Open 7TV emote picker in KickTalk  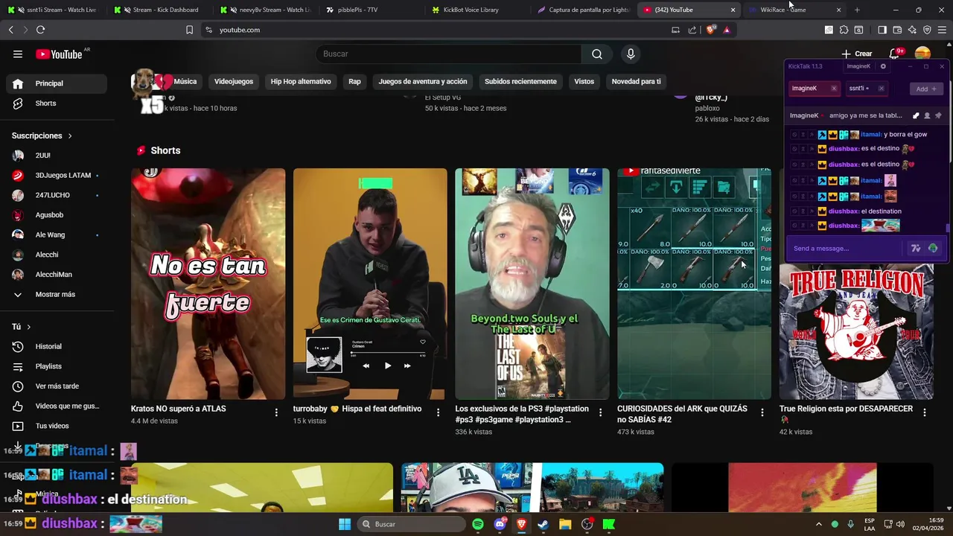916,249
